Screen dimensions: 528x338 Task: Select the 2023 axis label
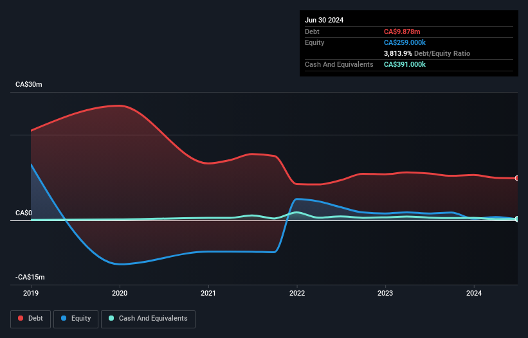pos(385,293)
